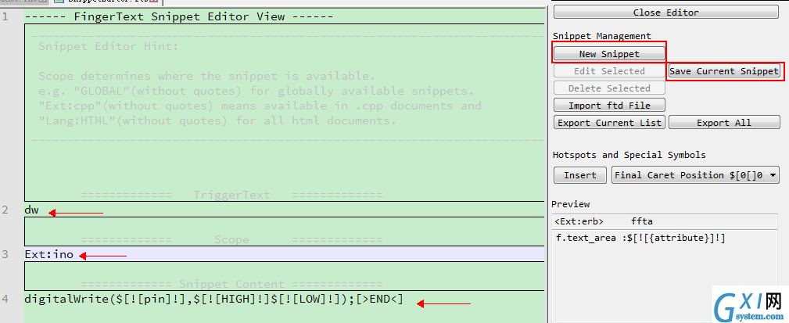Viewport: 789px width, 323px height.
Task: Click the Insert hotspot button
Action: tap(579, 175)
